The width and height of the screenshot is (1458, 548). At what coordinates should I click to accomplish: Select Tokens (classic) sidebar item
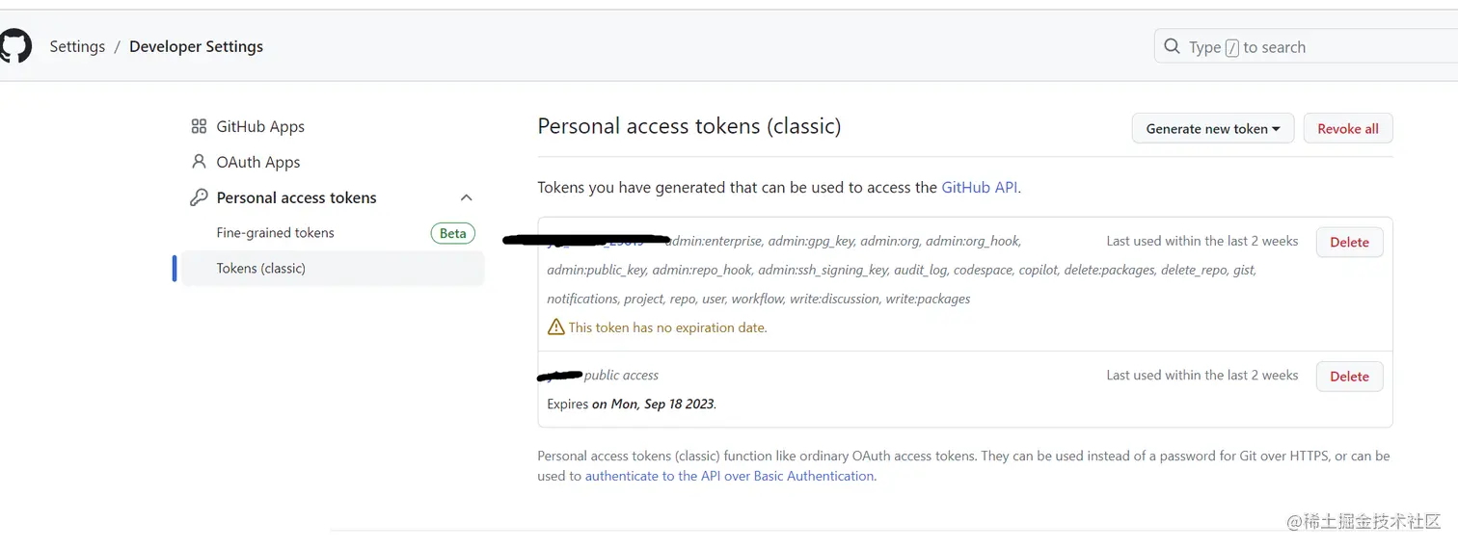261,269
